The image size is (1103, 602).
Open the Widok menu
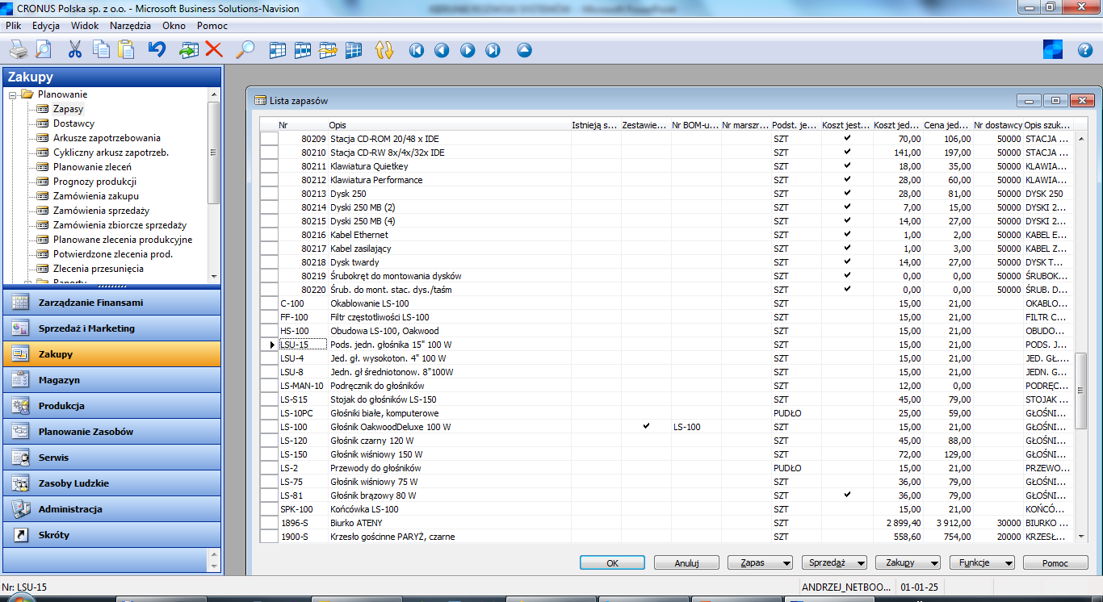[x=85, y=26]
